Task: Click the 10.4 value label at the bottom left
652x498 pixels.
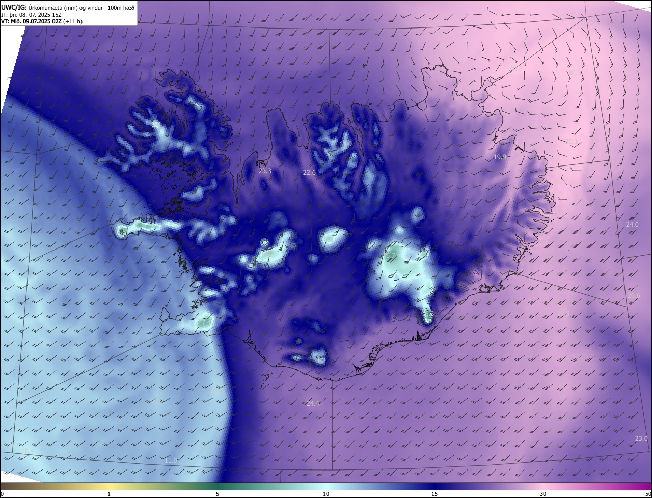Action: point(28,451)
